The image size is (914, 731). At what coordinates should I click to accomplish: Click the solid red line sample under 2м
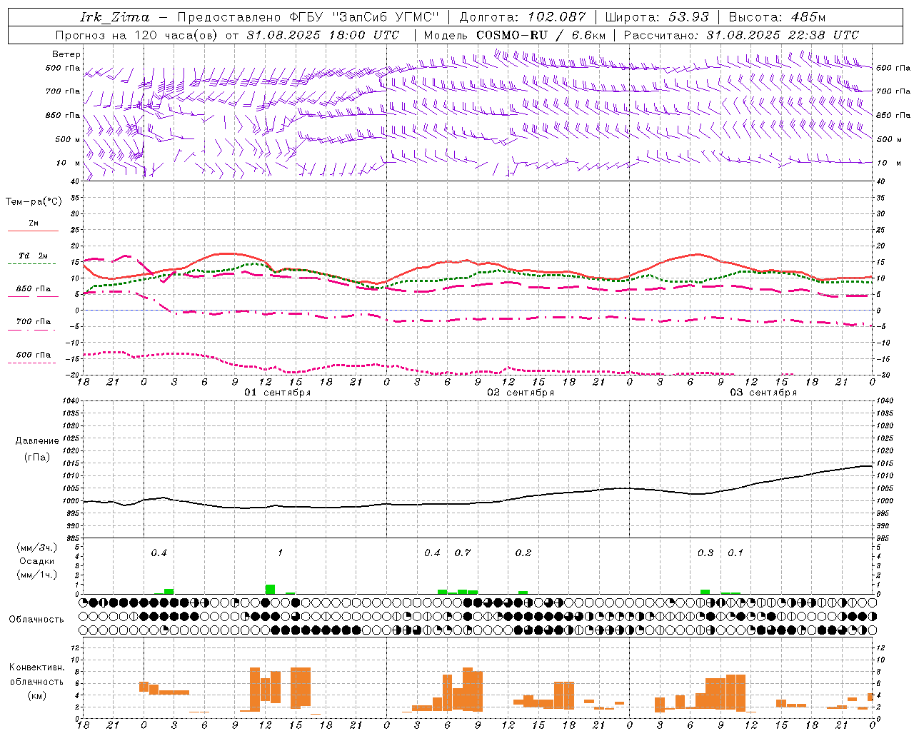point(33,231)
